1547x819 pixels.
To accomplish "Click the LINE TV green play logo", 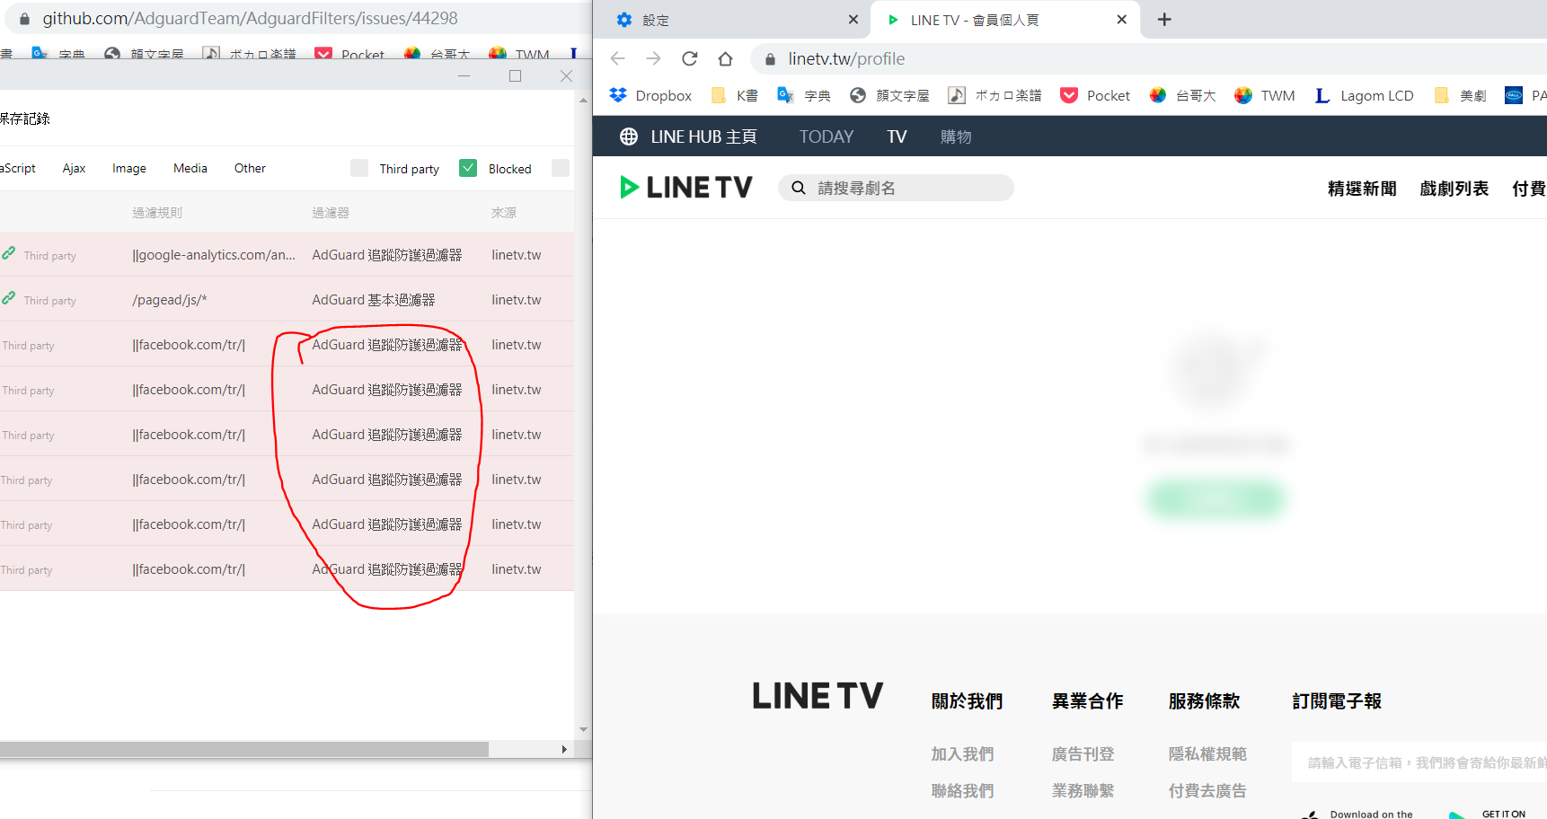I will pos(631,187).
